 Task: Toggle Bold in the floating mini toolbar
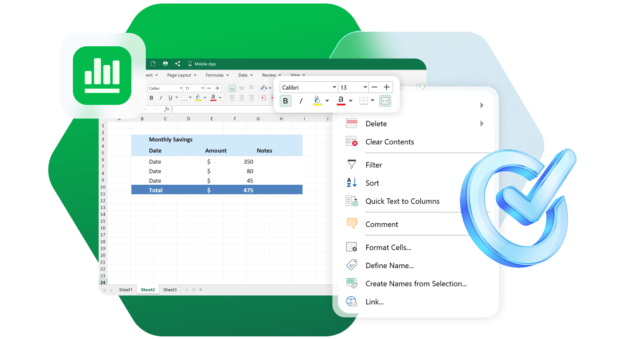285,101
